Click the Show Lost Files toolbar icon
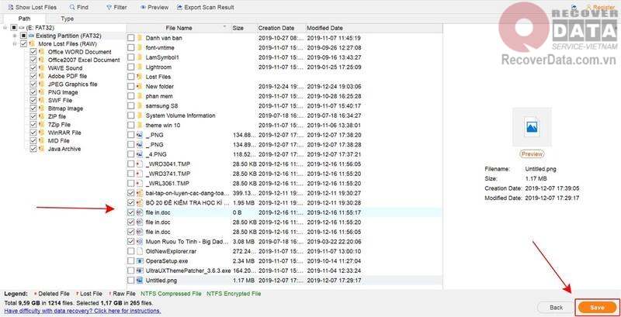This screenshot has width=621, height=317. 11,7
